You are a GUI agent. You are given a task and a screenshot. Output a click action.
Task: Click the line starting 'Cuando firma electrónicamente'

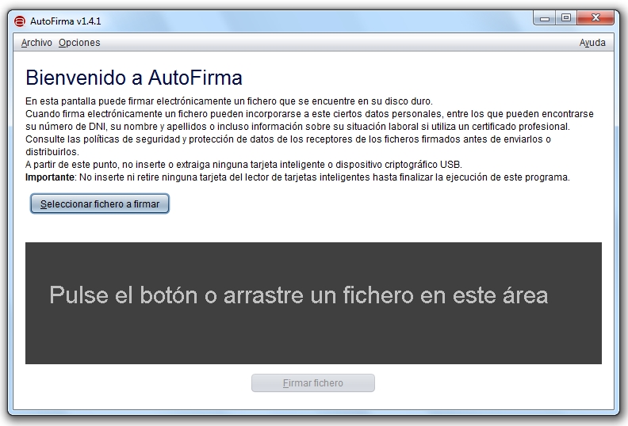click(309, 114)
